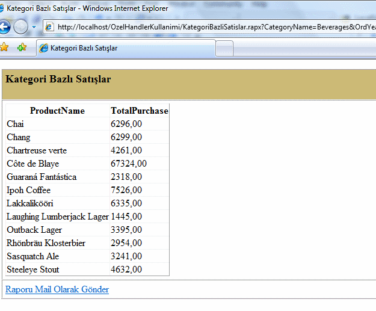Expand the recent pages dropdown arrow
Viewport: 376px width, 311px height.
[x=34, y=28]
